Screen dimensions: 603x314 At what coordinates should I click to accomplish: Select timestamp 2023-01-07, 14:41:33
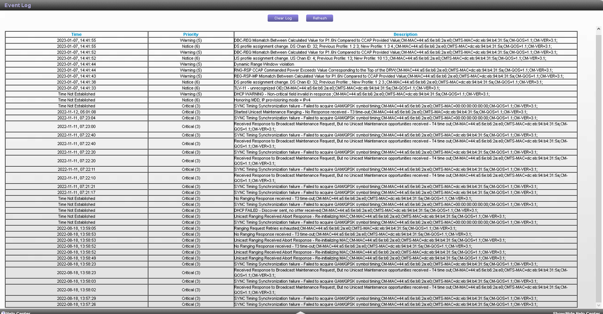click(x=76, y=88)
